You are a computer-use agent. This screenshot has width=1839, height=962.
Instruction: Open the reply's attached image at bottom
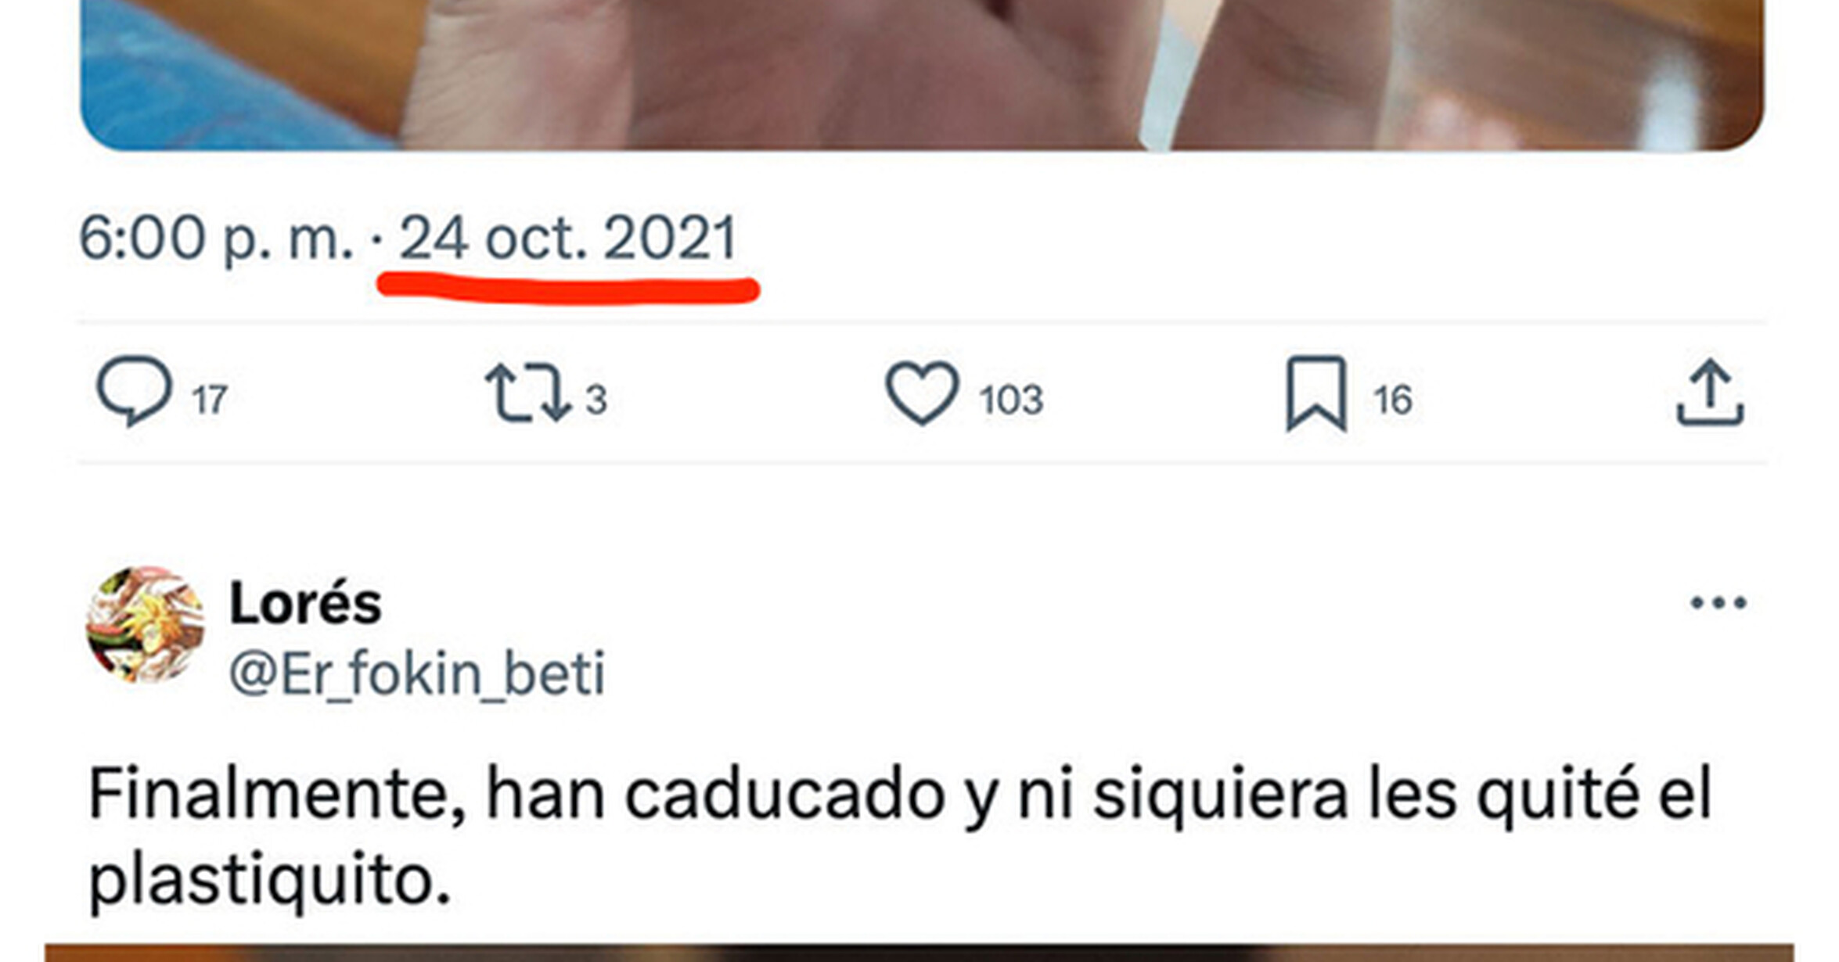(919, 953)
